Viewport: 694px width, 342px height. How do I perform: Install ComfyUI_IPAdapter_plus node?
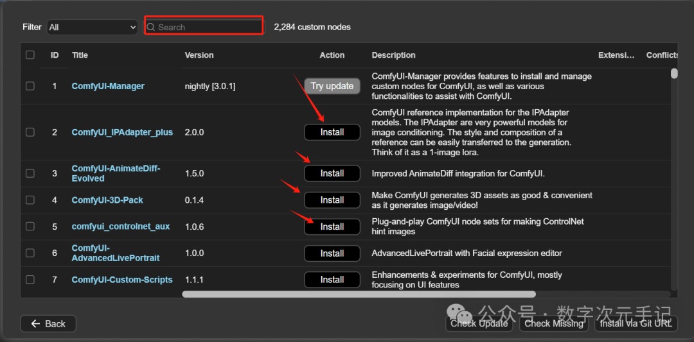coord(332,132)
